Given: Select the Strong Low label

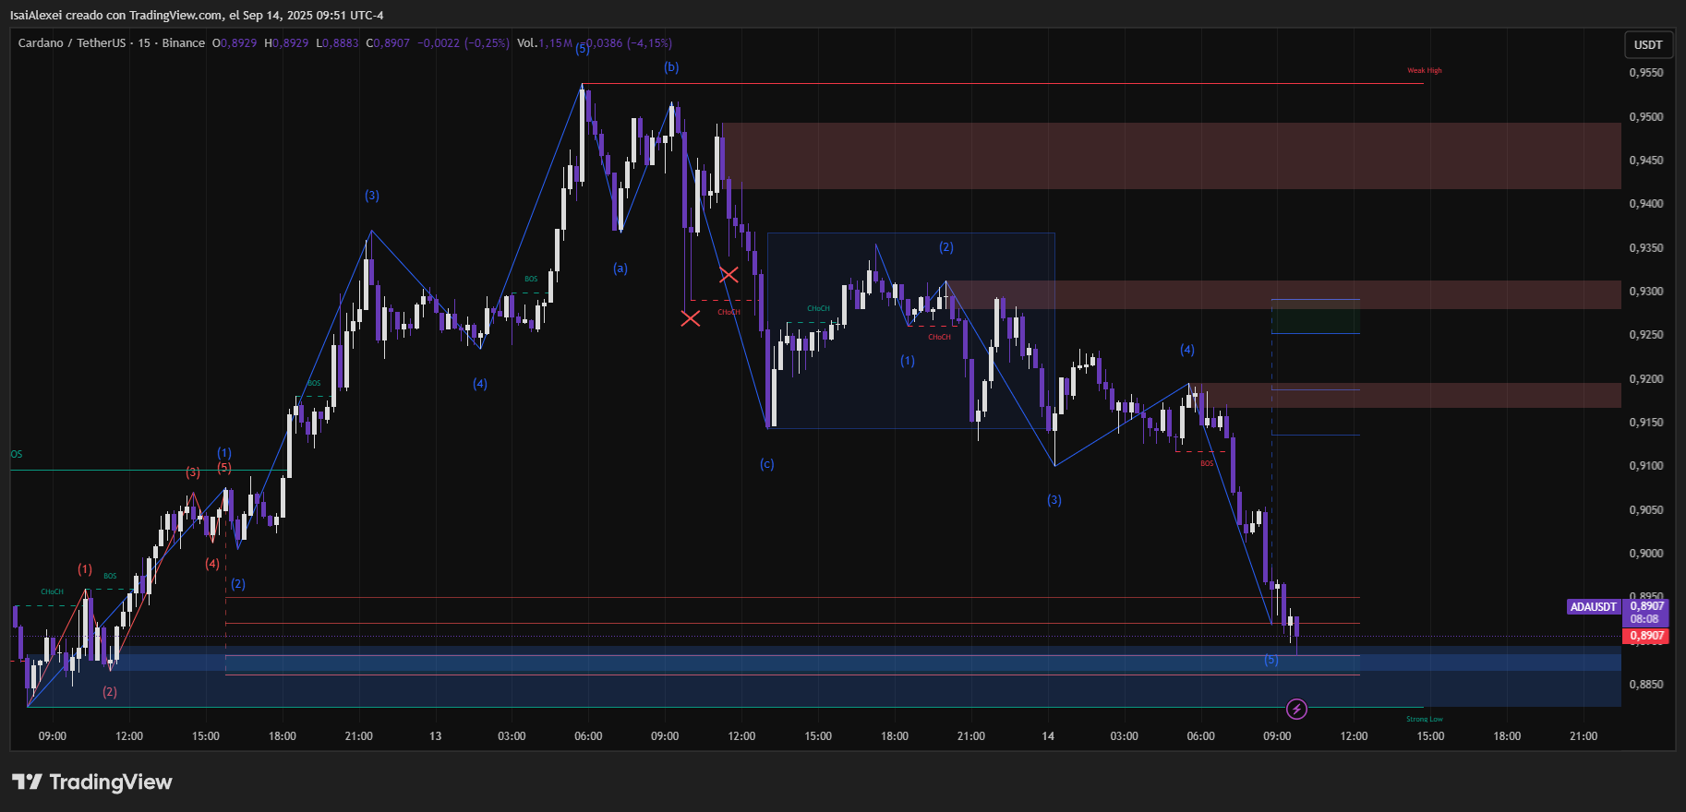Looking at the screenshot, I should tap(1424, 719).
